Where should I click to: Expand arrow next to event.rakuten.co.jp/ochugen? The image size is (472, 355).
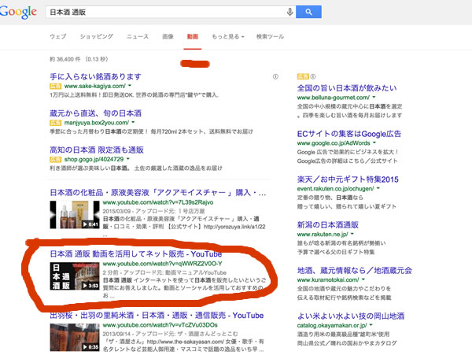click(x=378, y=188)
